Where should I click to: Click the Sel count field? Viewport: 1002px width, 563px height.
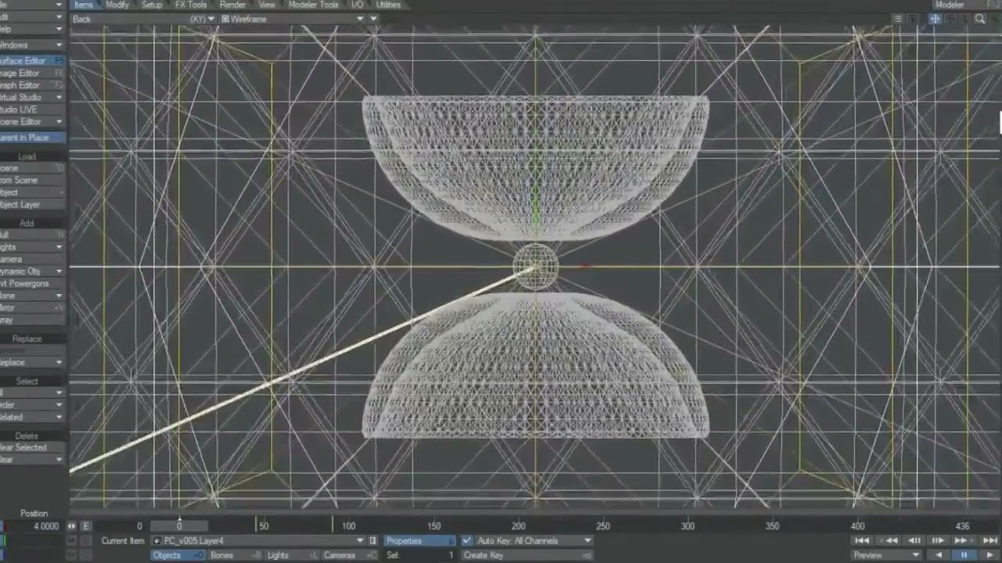420,555
